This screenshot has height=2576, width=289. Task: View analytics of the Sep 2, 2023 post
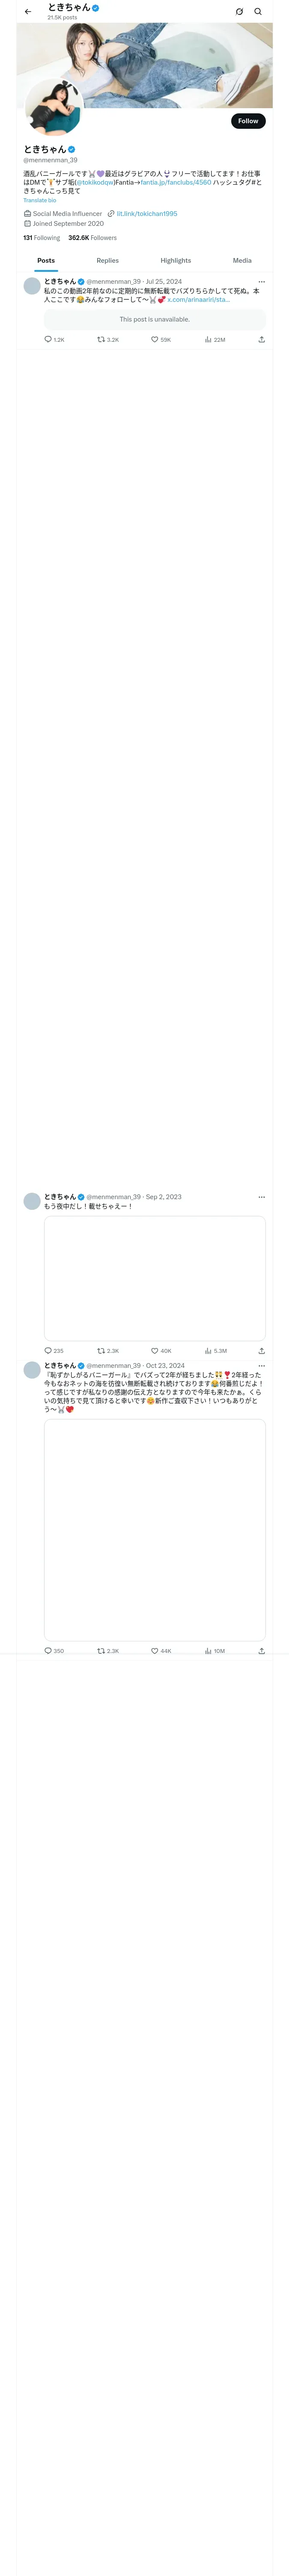pos(215,1351)
